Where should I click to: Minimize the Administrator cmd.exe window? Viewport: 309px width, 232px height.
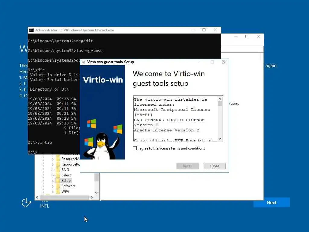pos(193,30)
